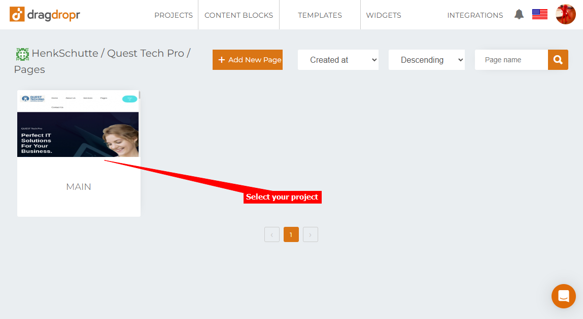
Task: Expand the Created at sort dropdown
Action: 338,60
